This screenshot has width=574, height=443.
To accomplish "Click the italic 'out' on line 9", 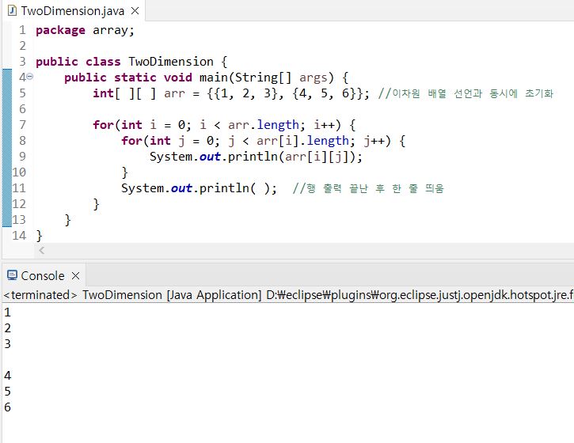I will coord(210,157).
